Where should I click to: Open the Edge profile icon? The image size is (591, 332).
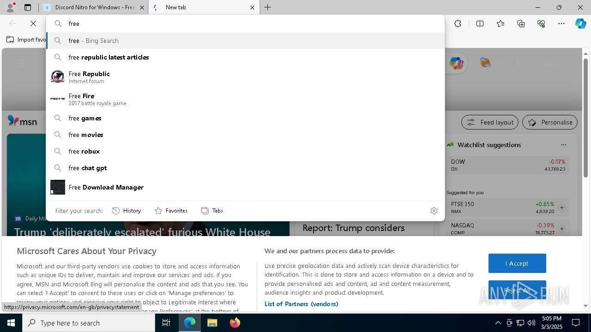tap(10, 7)
